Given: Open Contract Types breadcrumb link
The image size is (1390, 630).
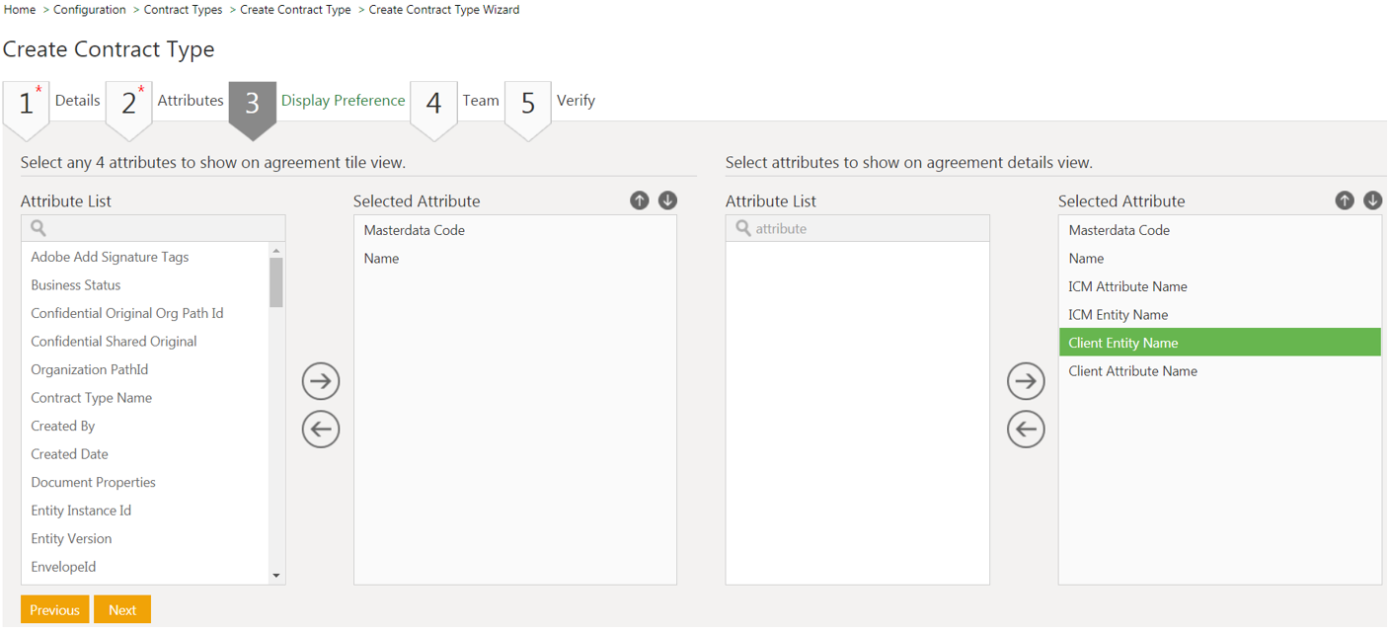Looking at the screenshot, I should pyautogui.click(x=183, y=10).
